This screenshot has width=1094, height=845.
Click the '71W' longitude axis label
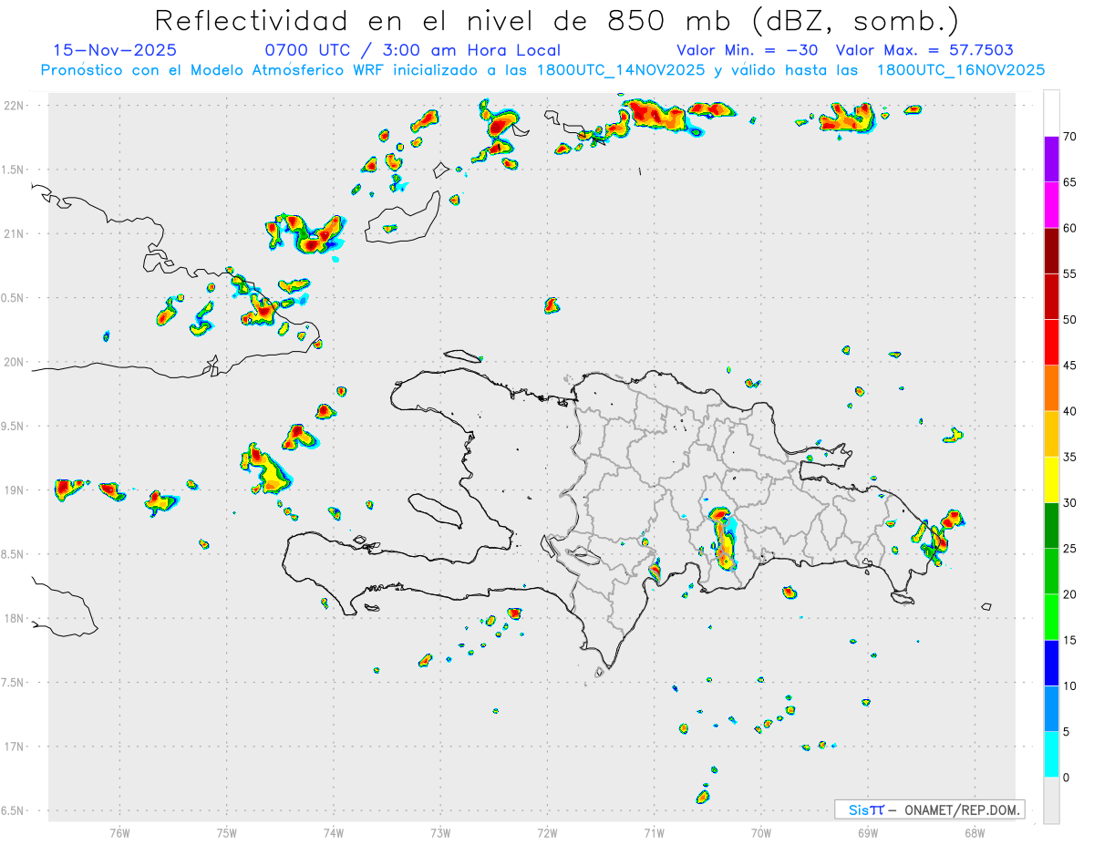(x=654, y=833)
